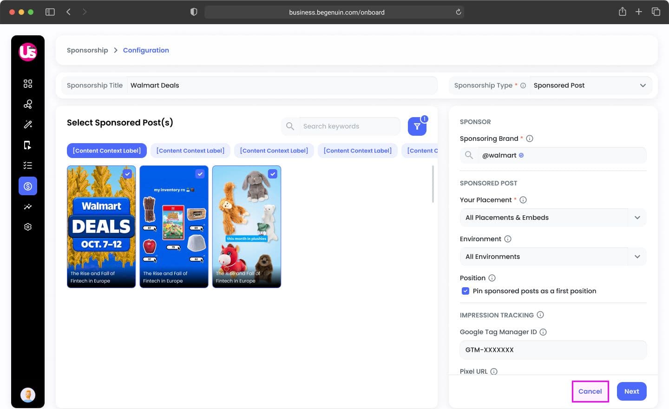Open the filter button with badge
The height and width of the screenshot is (409, 669).
[x=417, y=126]
